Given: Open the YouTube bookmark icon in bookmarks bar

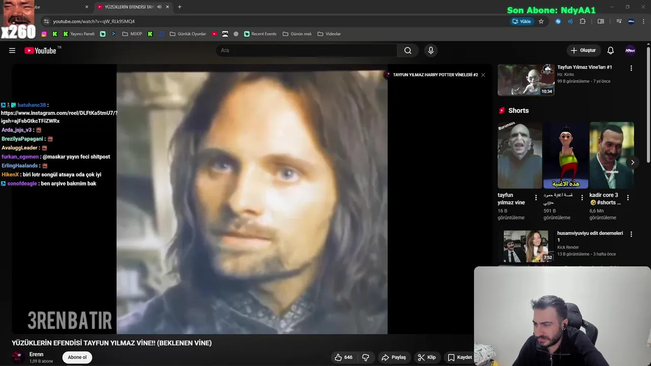Looking at the screenshot, I should tap(215, 34).
